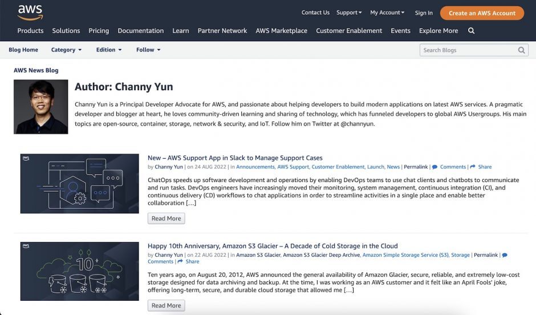Image resolution: width=536 pixels, height=315 pixels.
Task: Open the Follow dropdown
Action: [148, 50]
